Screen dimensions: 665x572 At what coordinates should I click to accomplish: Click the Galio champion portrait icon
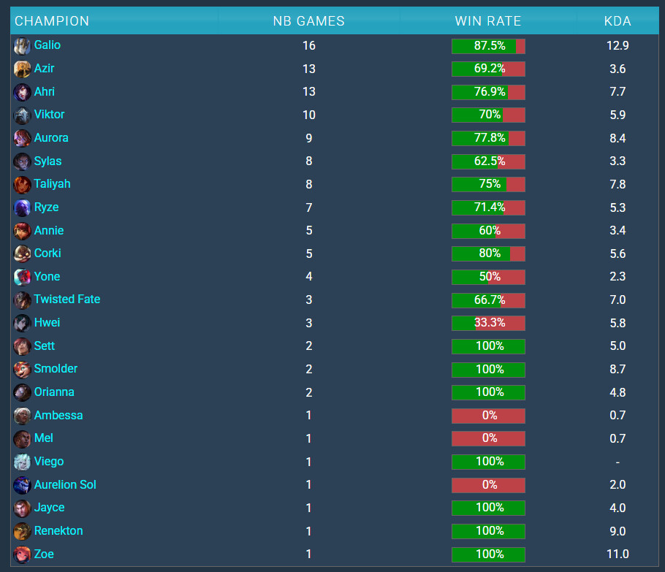(x=22, y=46)
